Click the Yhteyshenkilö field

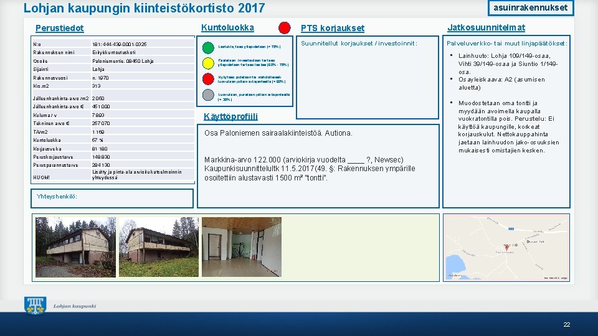[112, 198]
